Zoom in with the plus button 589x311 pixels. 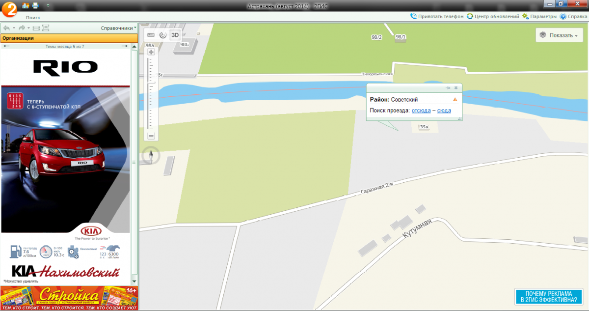tap(151, 52)
